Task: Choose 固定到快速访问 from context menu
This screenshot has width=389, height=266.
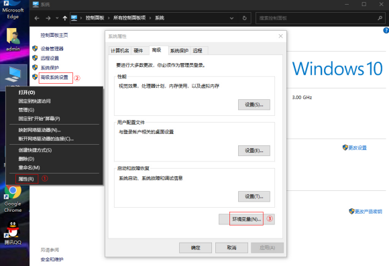Action: click(x=54, y=101)
